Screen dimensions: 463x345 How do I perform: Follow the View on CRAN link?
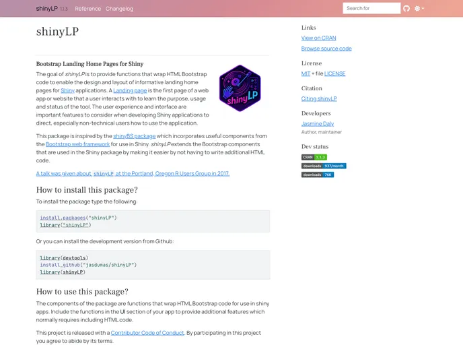318,38
